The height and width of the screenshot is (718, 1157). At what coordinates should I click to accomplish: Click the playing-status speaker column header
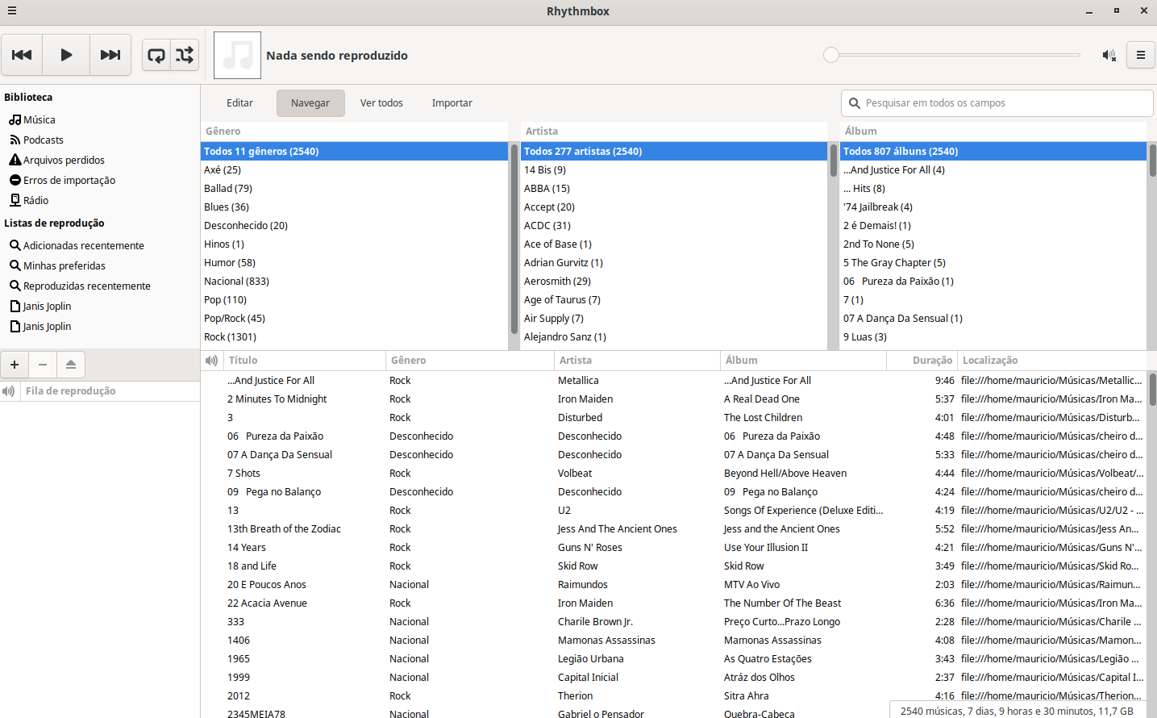tap(211, 361)
